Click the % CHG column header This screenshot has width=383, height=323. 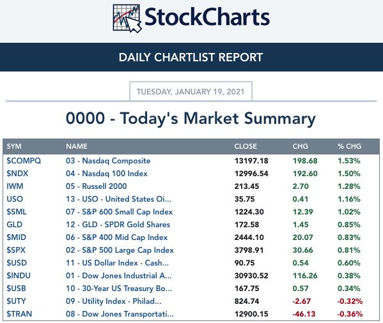coord(349,146)
